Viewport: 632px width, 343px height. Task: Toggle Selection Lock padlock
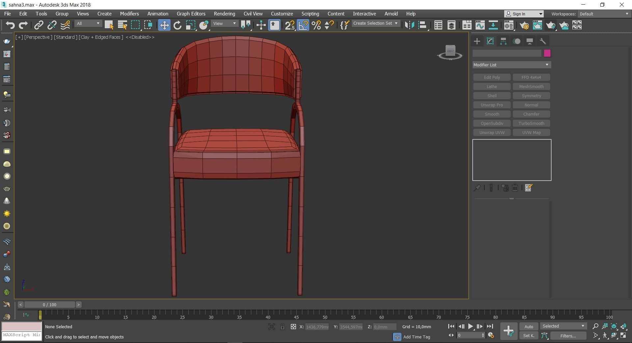point(283,327)
